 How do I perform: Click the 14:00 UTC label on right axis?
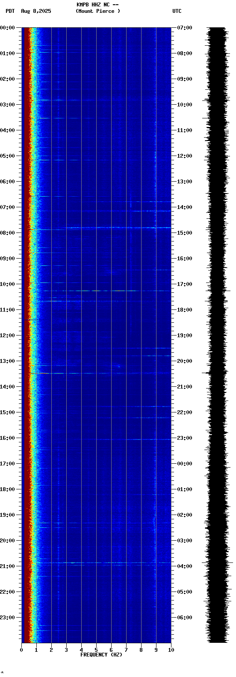[185, 207]
